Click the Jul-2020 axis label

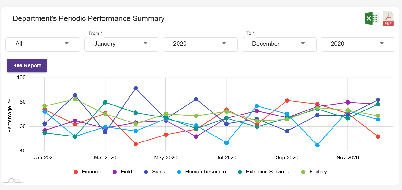point(226,157)
